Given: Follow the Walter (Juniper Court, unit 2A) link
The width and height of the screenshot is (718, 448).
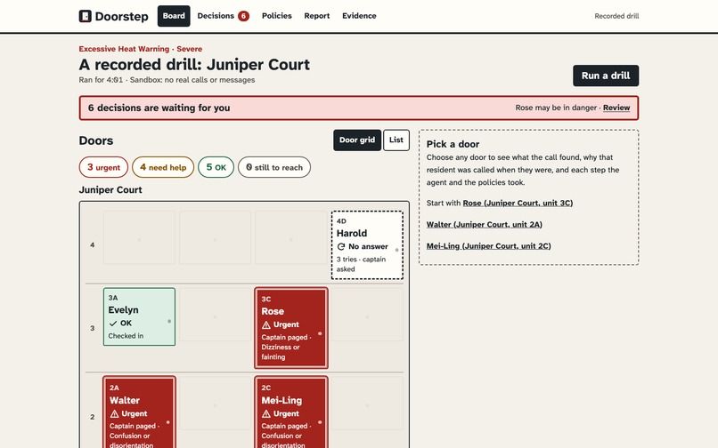Looking at the screenshot, I should 484,225.
